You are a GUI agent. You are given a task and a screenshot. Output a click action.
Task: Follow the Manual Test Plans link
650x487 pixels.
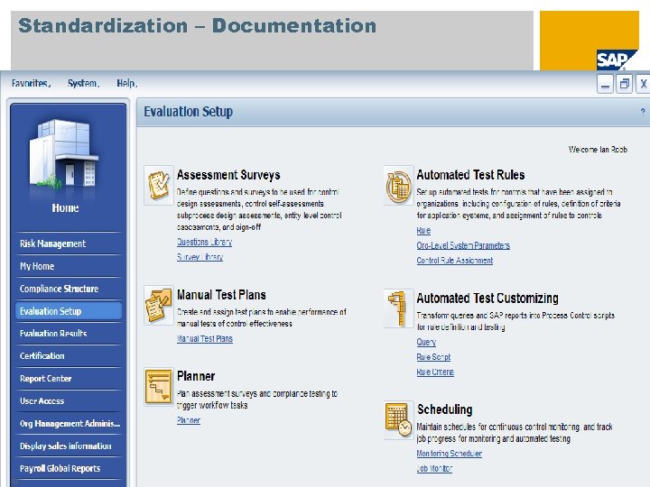205,339
